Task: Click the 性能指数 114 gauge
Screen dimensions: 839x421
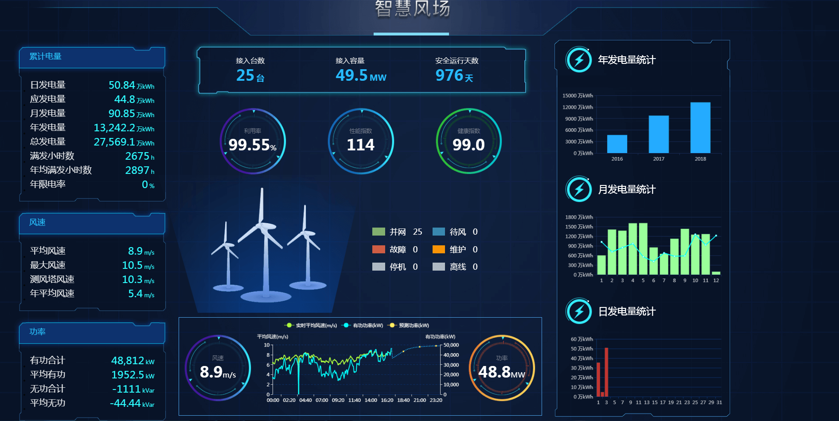Action: (x=361, y=141)
